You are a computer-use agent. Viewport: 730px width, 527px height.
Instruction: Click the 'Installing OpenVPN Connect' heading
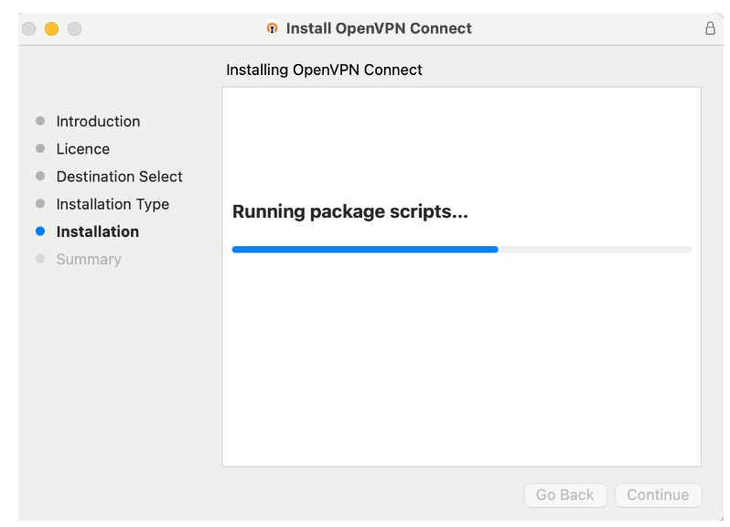[324, 70]
